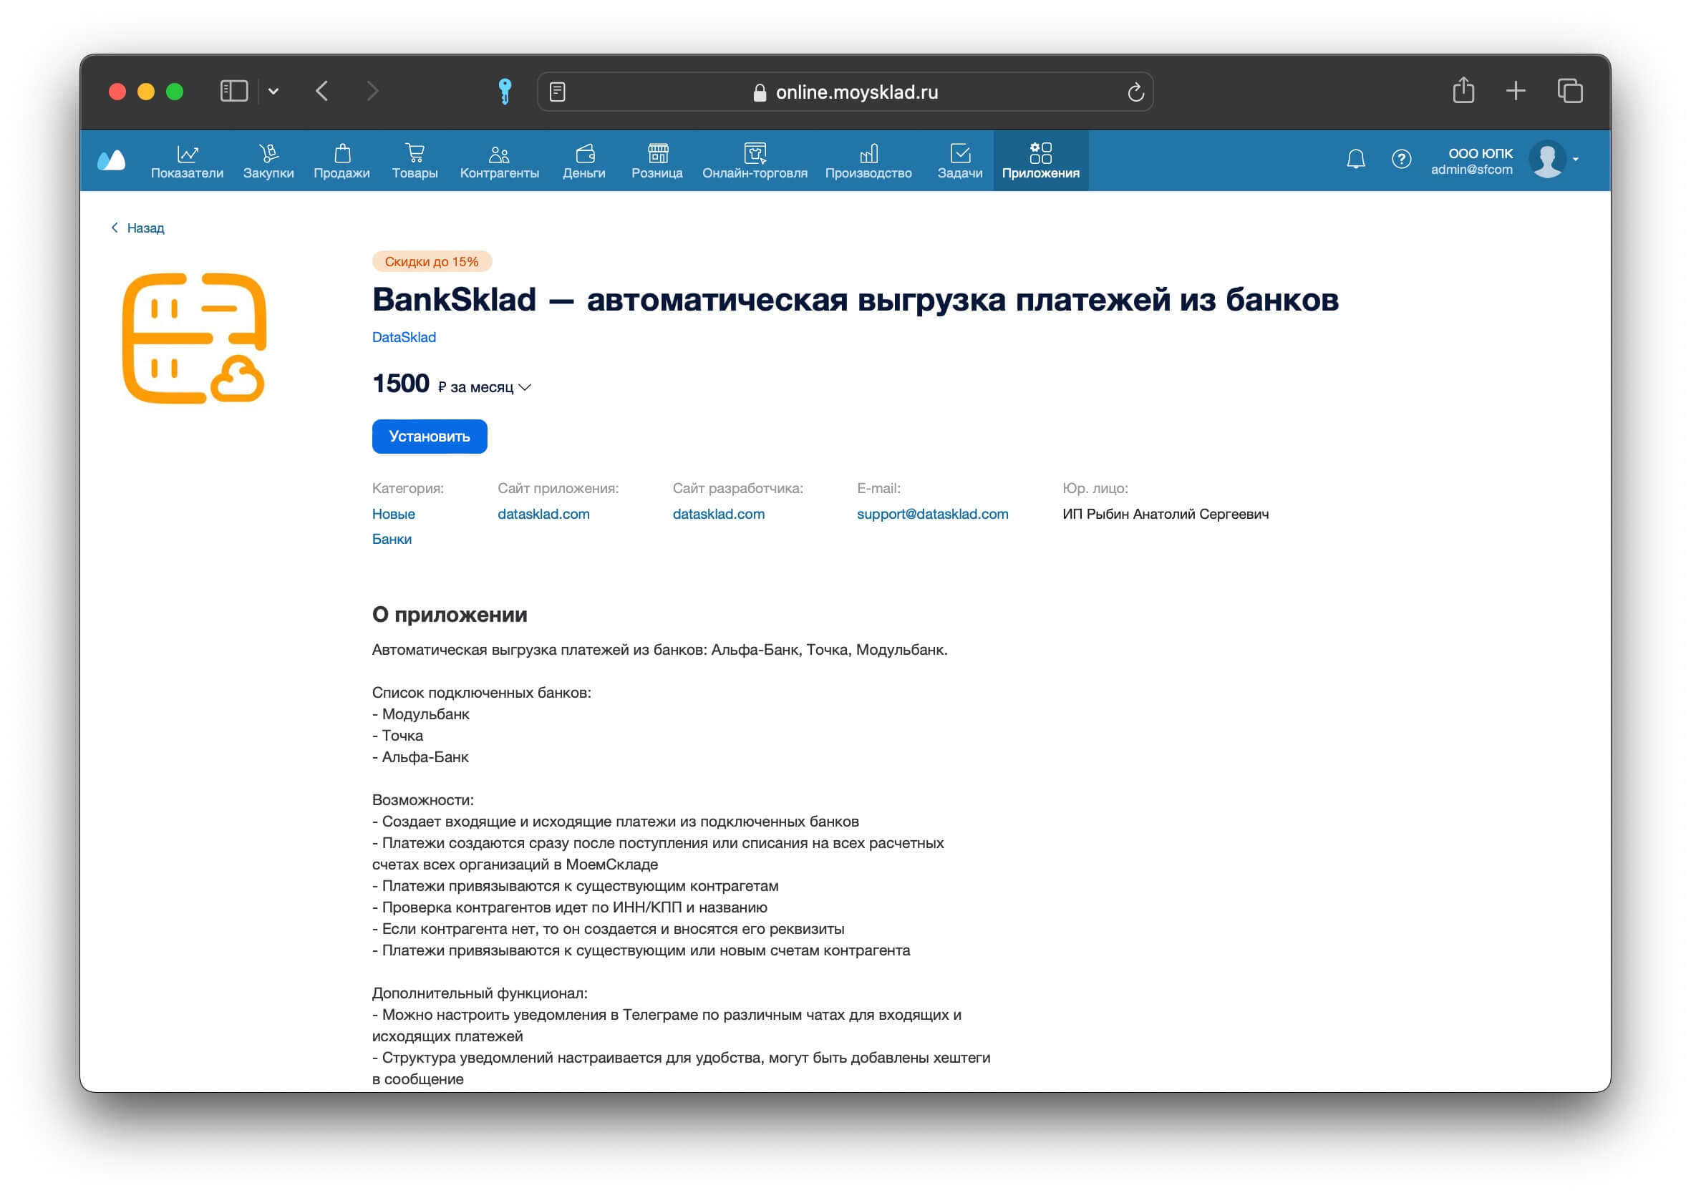Open the help question mark icon
This screenshot has height=1198, width=1691.
[1400, 160]
